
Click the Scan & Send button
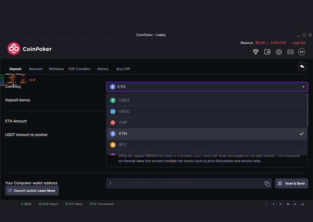291,183
